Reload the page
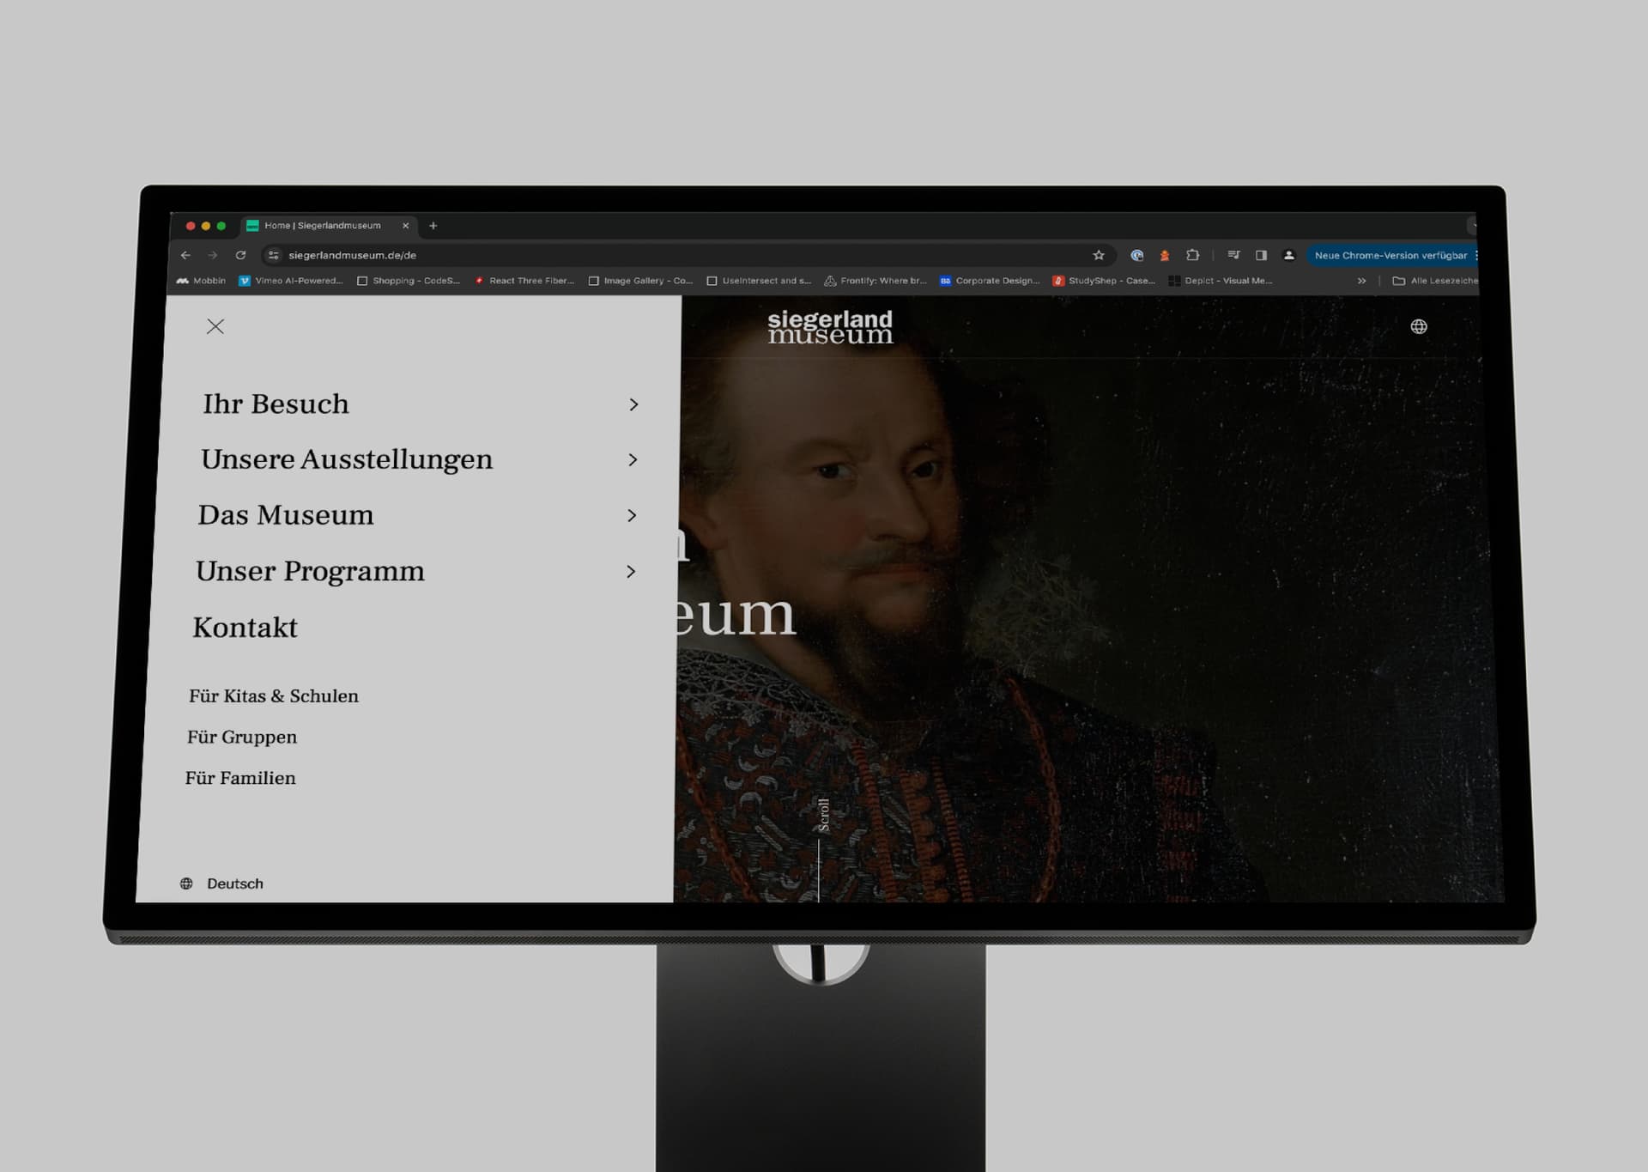The width and height of the screenshot is (1648, 1172). click(240, 255)
